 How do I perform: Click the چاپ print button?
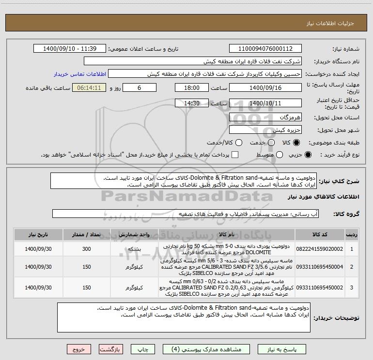pyautogui.click(x=143, y=349)
